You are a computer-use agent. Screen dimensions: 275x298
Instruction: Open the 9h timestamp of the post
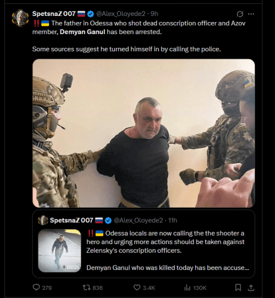click(155, 14)
